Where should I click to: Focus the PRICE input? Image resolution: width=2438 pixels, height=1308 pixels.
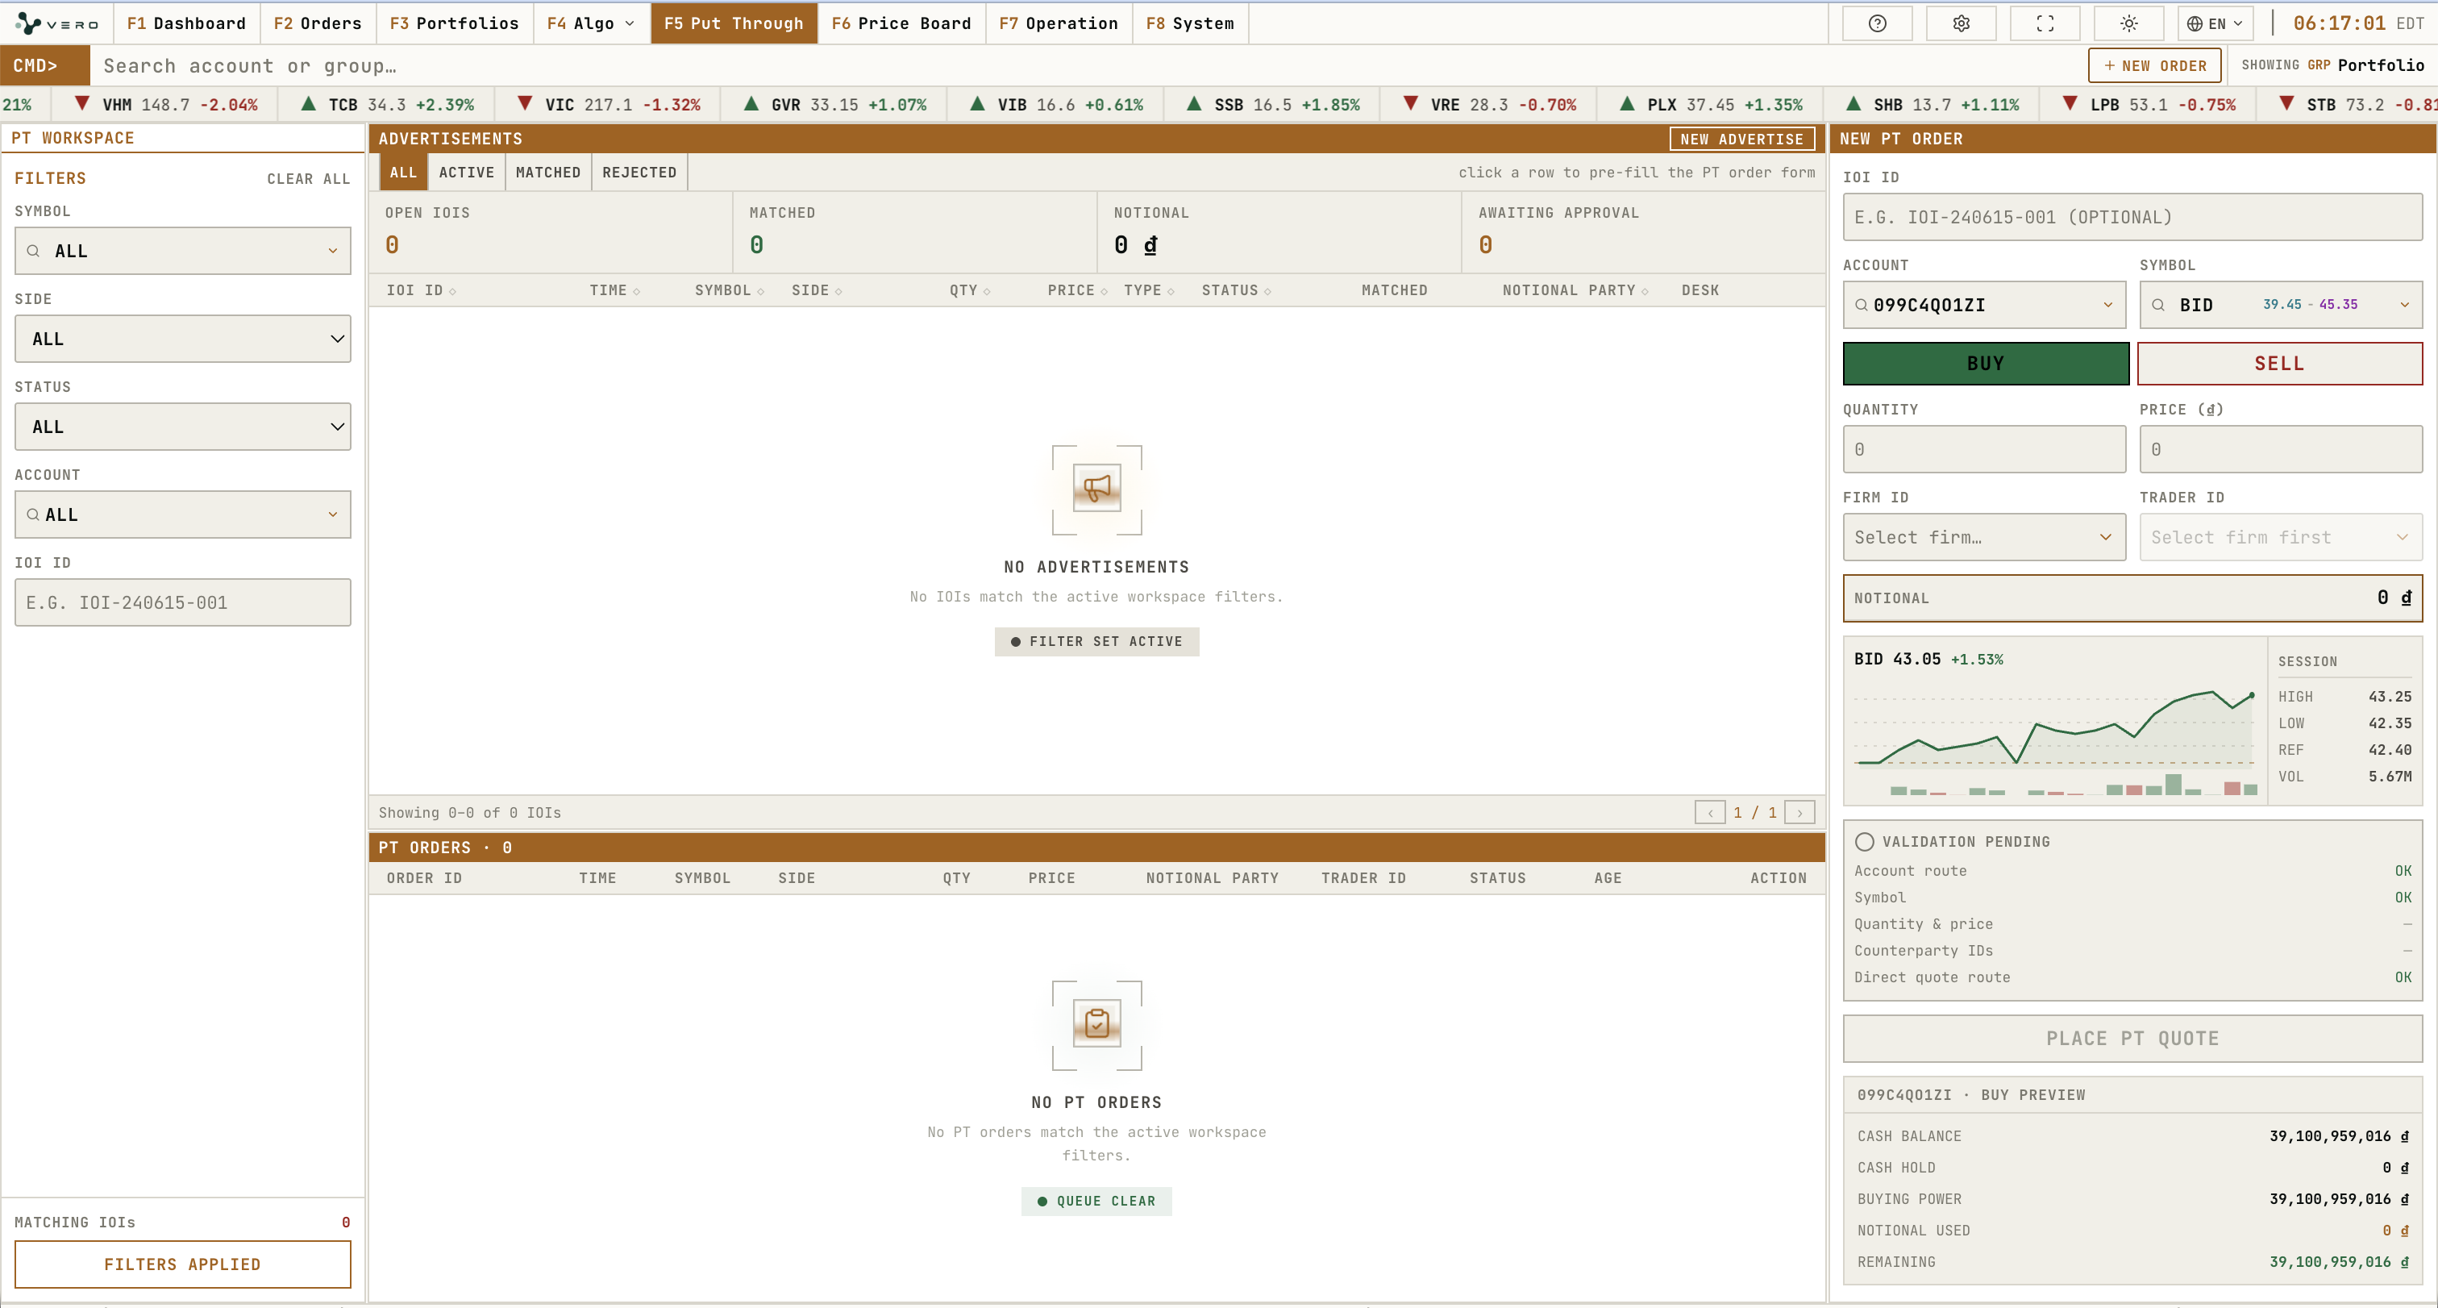coord(2281,449)
